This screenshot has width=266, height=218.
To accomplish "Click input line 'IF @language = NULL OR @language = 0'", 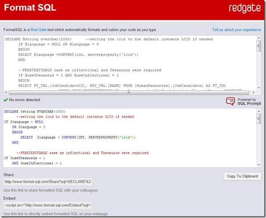I will point(59,45).
